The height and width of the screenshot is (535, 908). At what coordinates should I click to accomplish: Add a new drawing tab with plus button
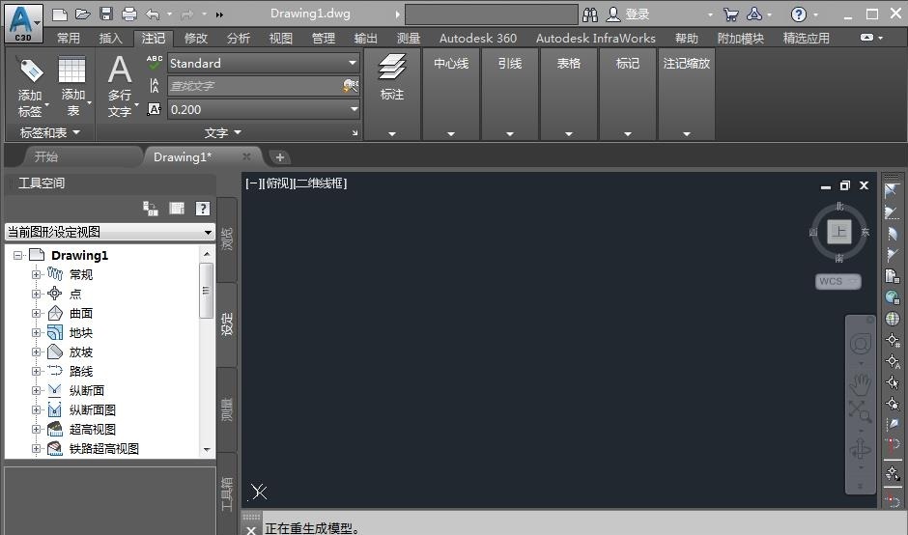[280, 156]
